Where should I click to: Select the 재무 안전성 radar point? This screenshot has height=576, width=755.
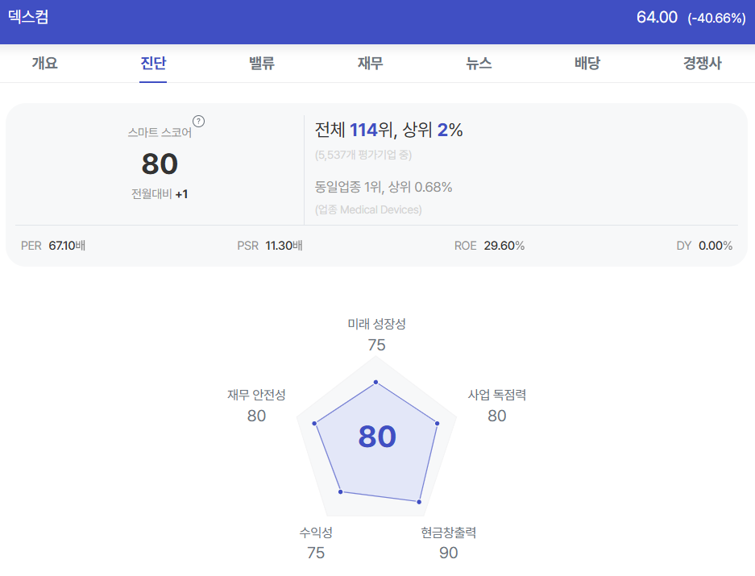314,423
